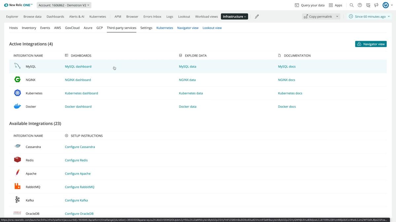Open Alerts & AI in the navigation
Screen dimensions: 396x222
(x=77, y=16)
